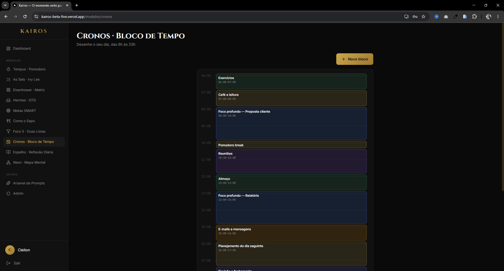This screenshot has height=271, width=504.
Task: Select the Kairos browser tab
Action: click(x=41, y=5)
